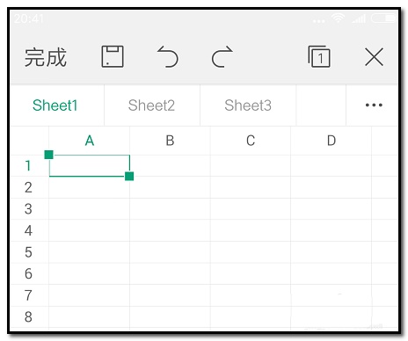Select row 1 header
408x341 pixels.
coord(28,166)
